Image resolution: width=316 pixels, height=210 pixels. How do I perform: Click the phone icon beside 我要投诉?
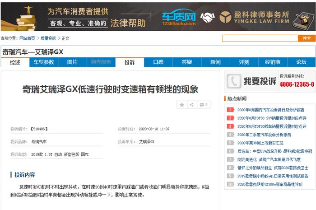(234, 81)
